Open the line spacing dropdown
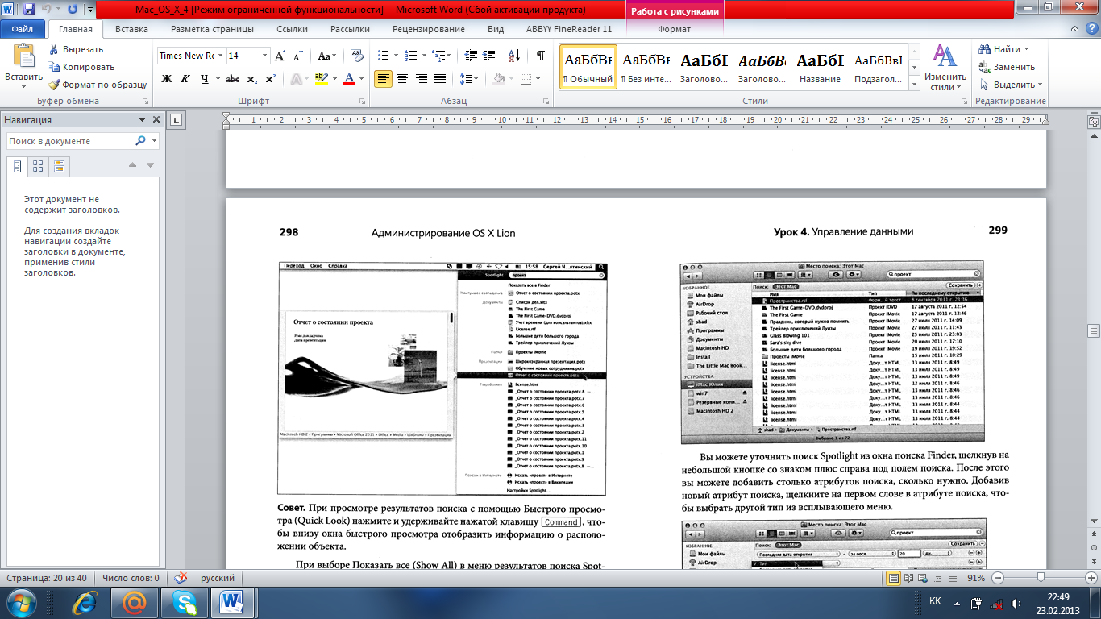The image size is (1101, 619). [469, 79]
